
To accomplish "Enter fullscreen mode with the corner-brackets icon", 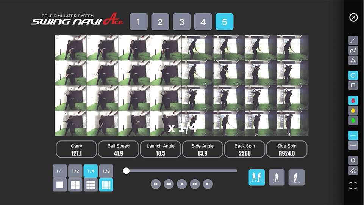I will click(x=353, y=186).
